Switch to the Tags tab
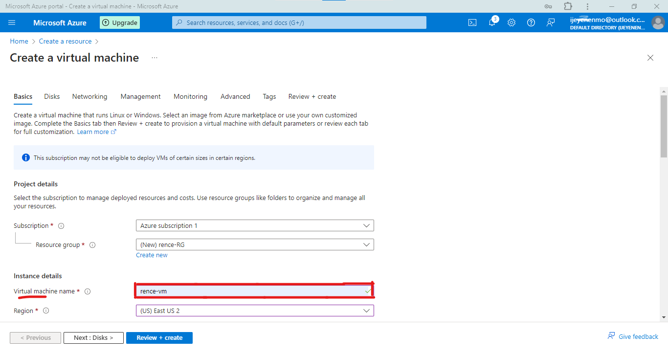668x356 pixels. [x=269, y=97]
